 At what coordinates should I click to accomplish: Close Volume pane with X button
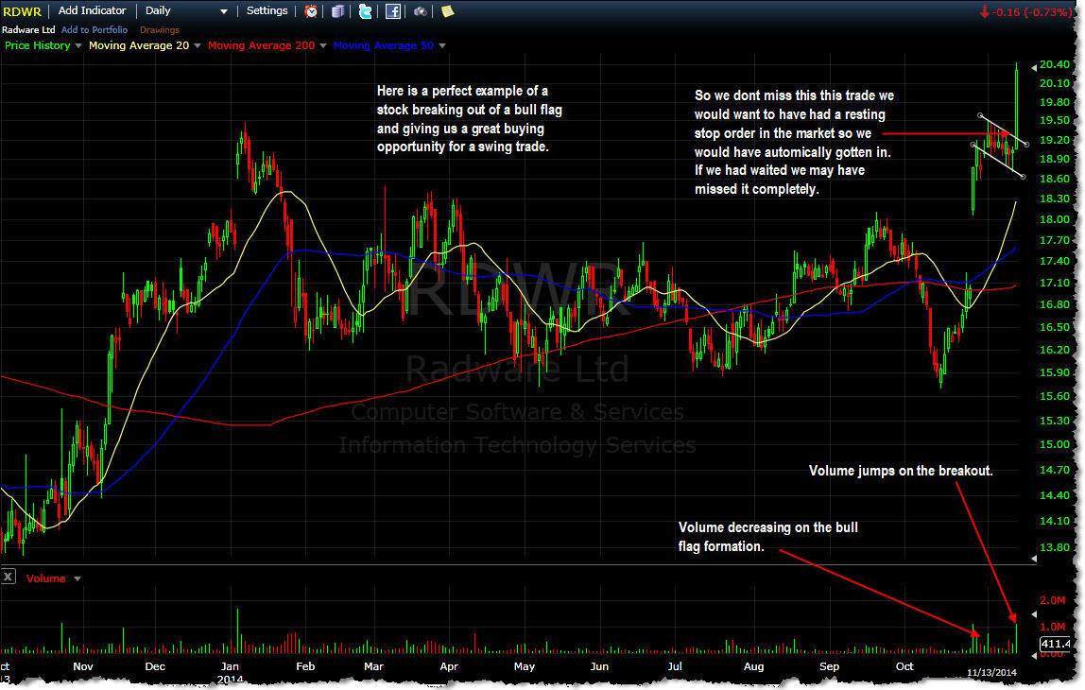(x=9, y=577)
